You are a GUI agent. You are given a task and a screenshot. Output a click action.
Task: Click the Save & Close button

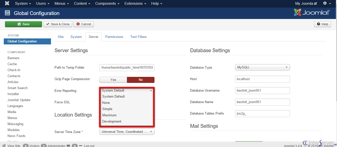coord(58,24)
